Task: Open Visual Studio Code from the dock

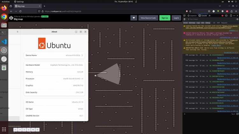Action: 4,42
